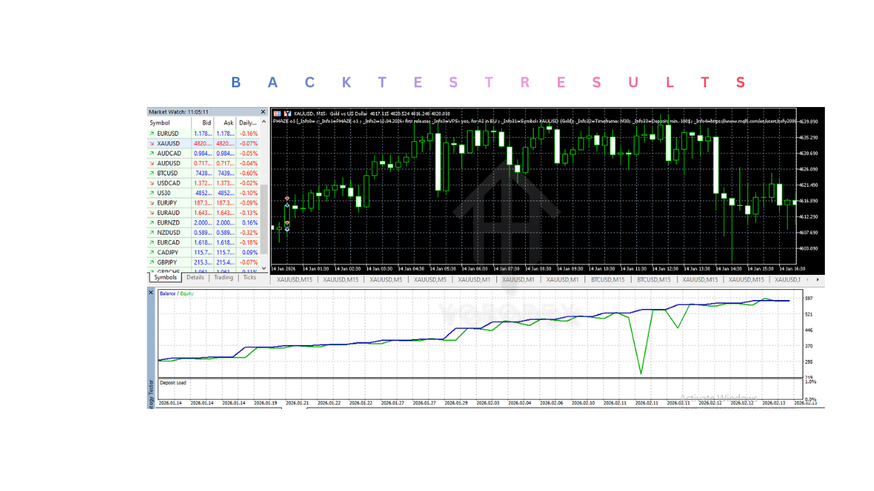Select the XAUUSD symbol in Market Watch
Screen dimensions: 874x491
(x=167, y=143)
